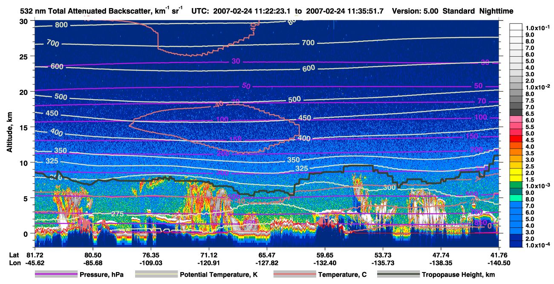This screenshot has height=284, width=554.
Task: Click the 'Temperature, C' legend label
Action: [x=342, y=275]
